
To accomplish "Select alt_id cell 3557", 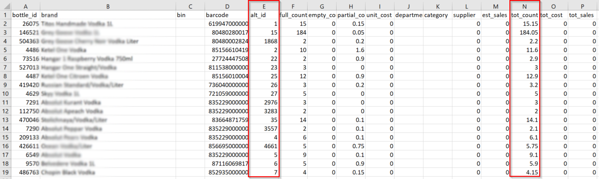I will click(x=264, y=129).
